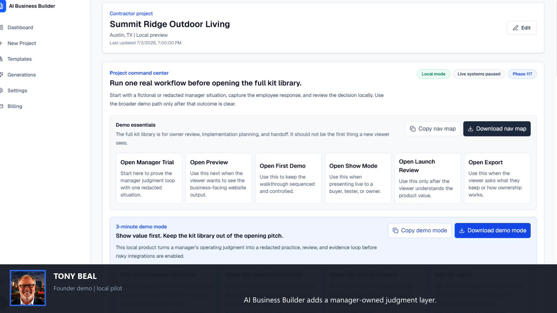Go to Templates in the sidebar
Viewport: 557px width, 313px height.
pos(19,59)
